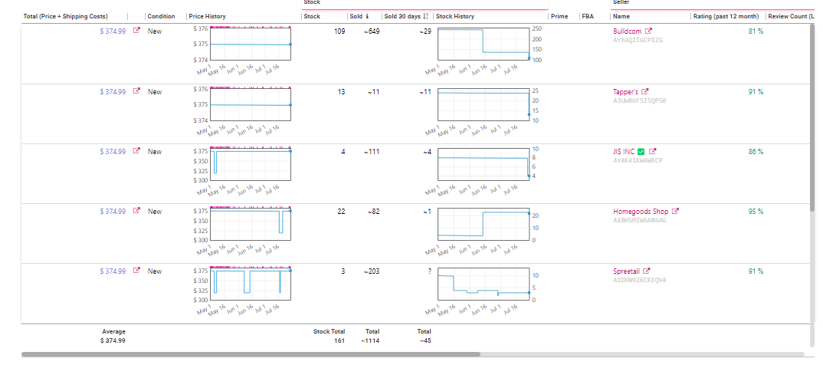The image size is (823, 365).
Task: Sort by the Condition column header
Action: [161, 16]
